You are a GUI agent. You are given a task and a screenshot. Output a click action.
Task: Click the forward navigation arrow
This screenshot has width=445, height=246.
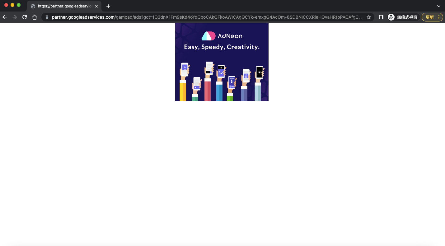pyautogui.click(x=15, y=17)
